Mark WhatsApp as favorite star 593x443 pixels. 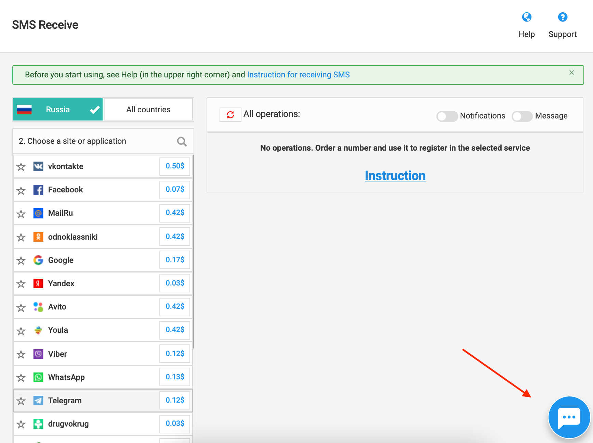[x=21, y=378]
